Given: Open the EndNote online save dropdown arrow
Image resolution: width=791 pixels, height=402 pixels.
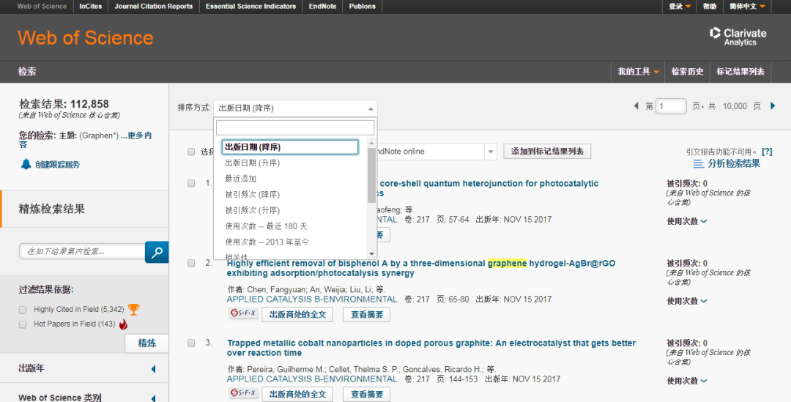Looking at the screenshot, I should point(491,152).
